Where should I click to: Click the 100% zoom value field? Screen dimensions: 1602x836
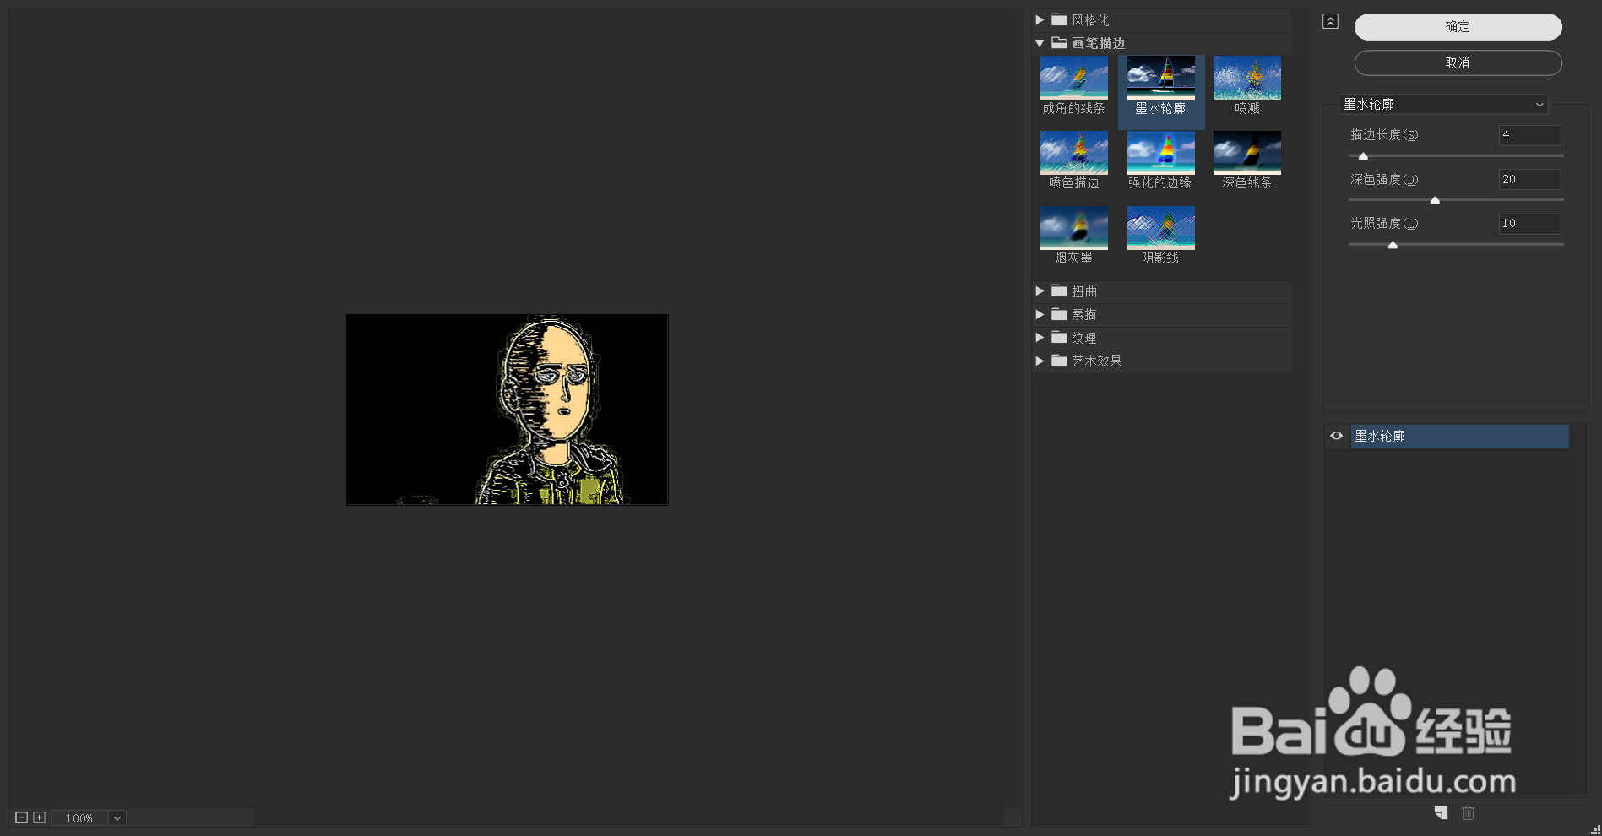pos(80,817)
